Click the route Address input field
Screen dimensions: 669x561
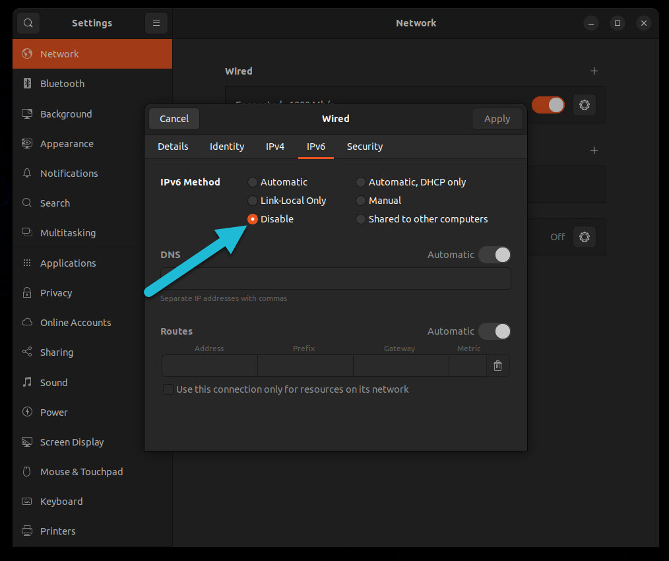(209, 365)
